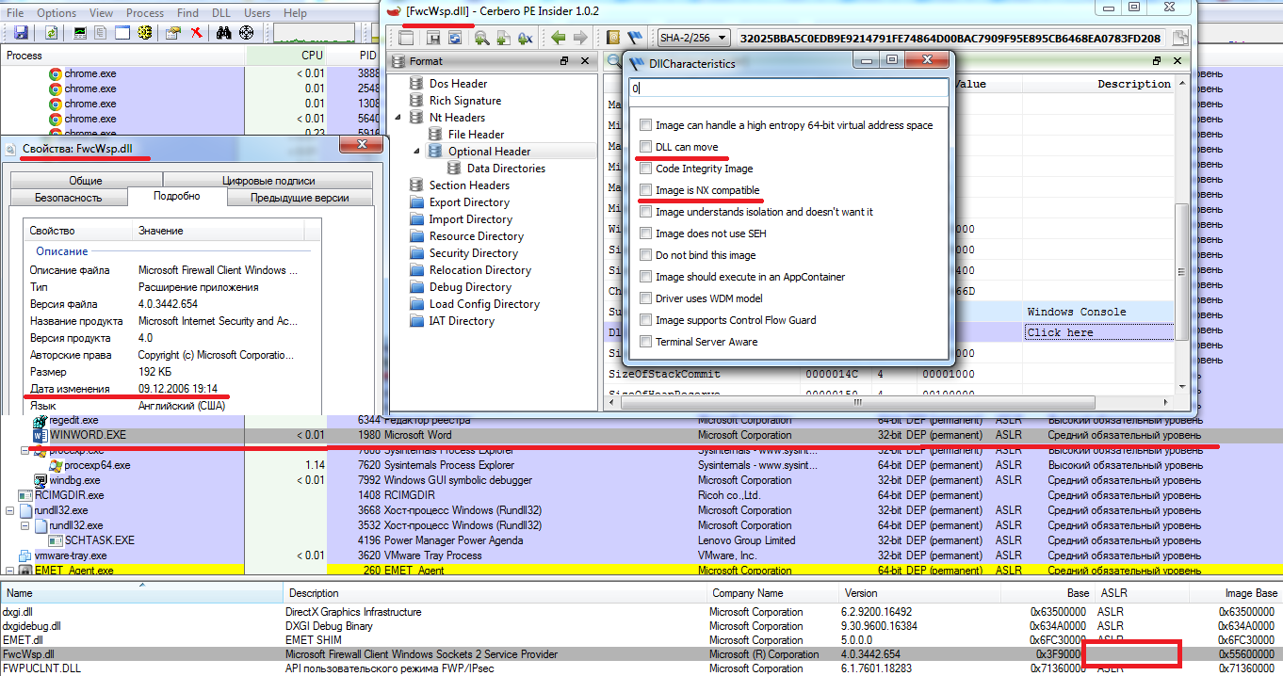Image resolution: width=1283 pixels, height=676 pixels.
Task: Switch to the Общие tab
Action: (85, 181)
